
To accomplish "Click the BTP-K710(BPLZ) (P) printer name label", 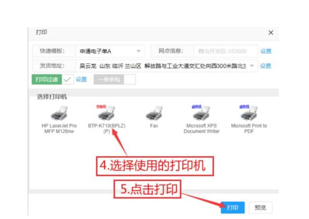I will coord(107,128).
